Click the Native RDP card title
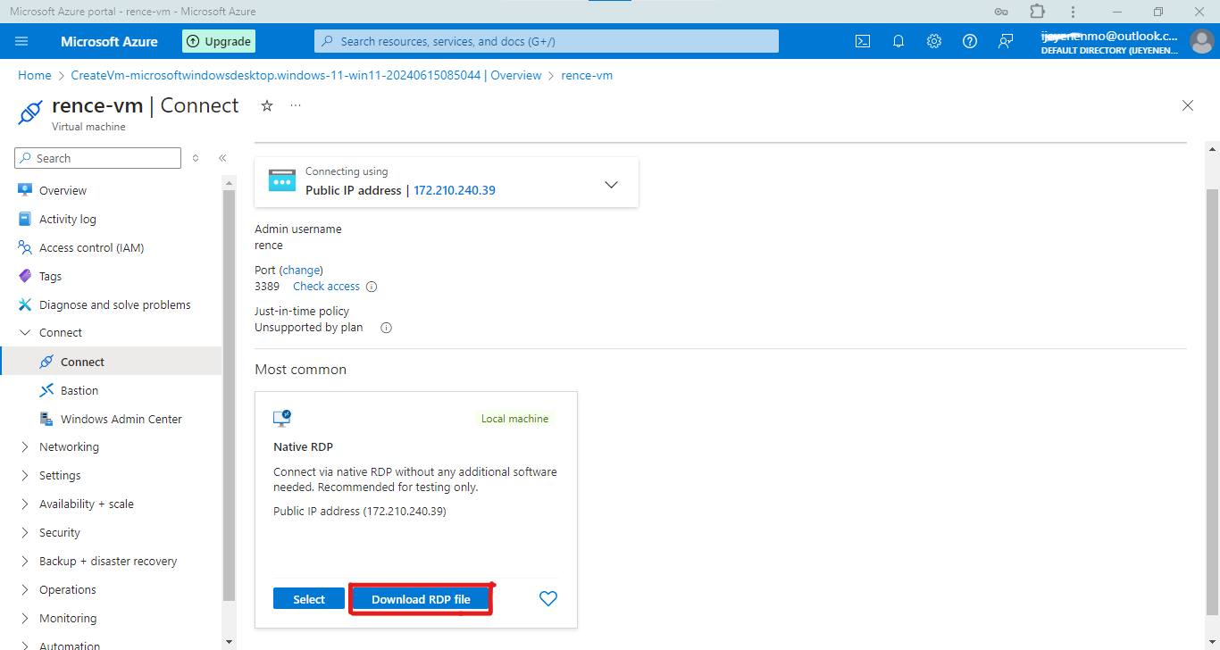The image size is (1220, 650). click(303, 446)
